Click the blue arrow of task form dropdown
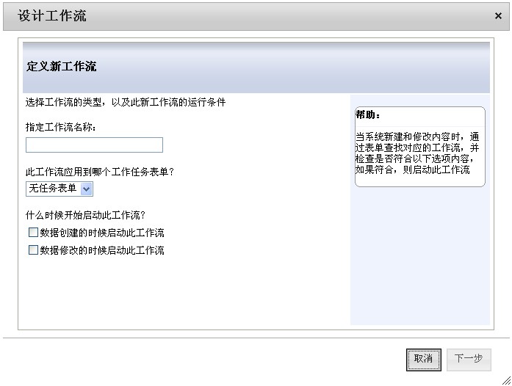Viewport: 512px width, 386px height. [87, 189]
